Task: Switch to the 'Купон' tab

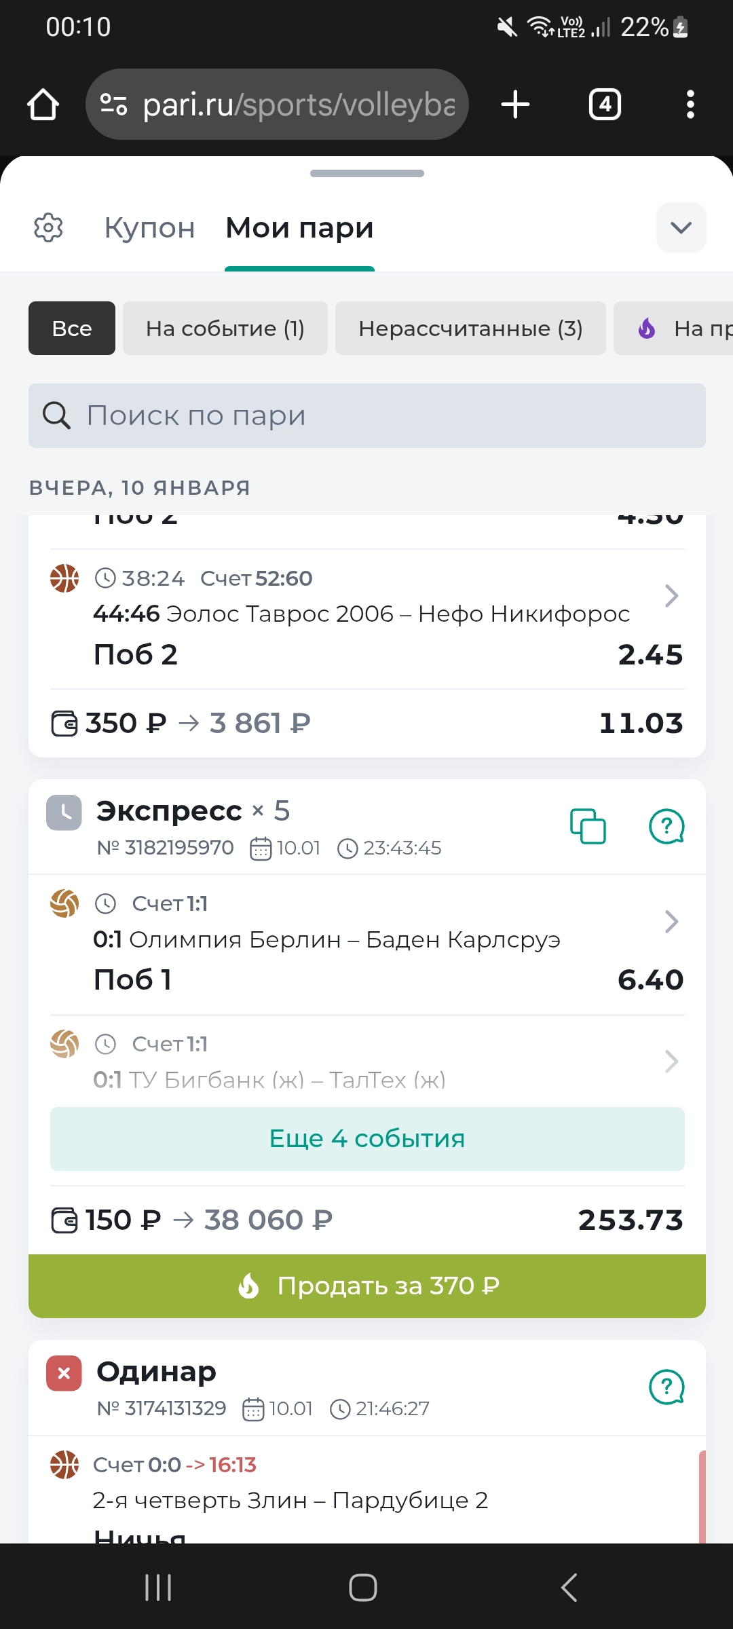Action: [149, 228]
